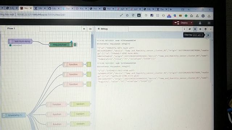Open the Deploy options dropdown arrow
The width and height of the screenshot is (232, 130).
point(191,23)
